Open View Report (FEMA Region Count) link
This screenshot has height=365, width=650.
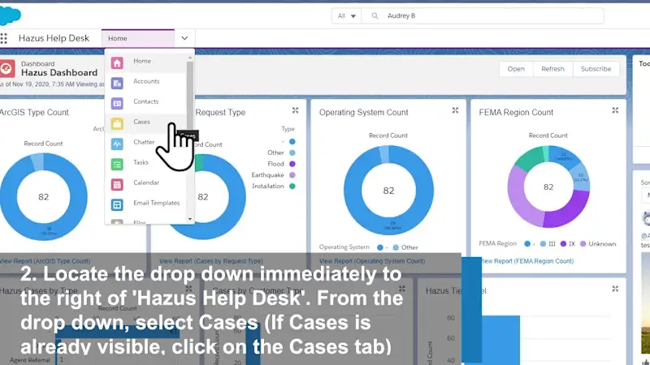pos(526,261)
